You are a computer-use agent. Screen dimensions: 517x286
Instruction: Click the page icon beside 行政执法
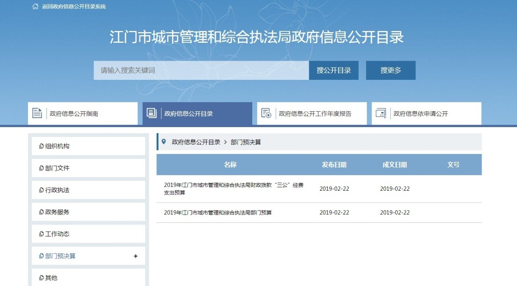40,189
